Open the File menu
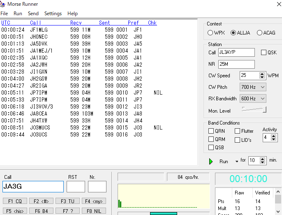Viewport: 282px width, 215px height. coord(4,14)
